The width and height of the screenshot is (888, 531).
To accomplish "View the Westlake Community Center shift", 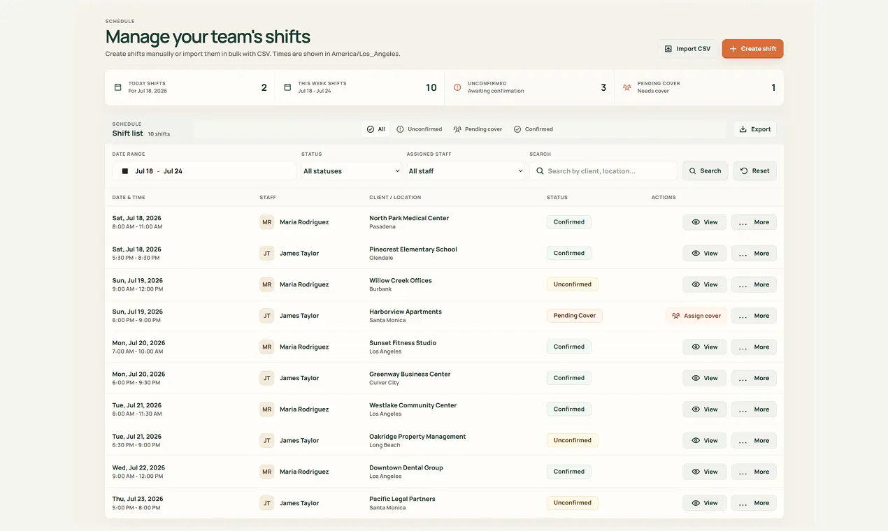I will pyautogui.click(x=705, y=409).
